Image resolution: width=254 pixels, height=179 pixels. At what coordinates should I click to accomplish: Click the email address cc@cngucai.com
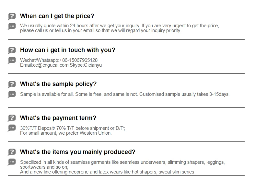(51, 65)
